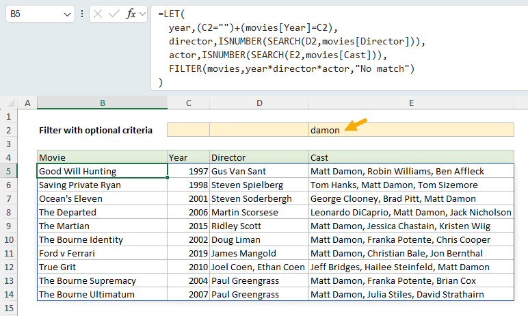
Task: Click the cast cell listing Robin Williams
Action: coord(411,171)
